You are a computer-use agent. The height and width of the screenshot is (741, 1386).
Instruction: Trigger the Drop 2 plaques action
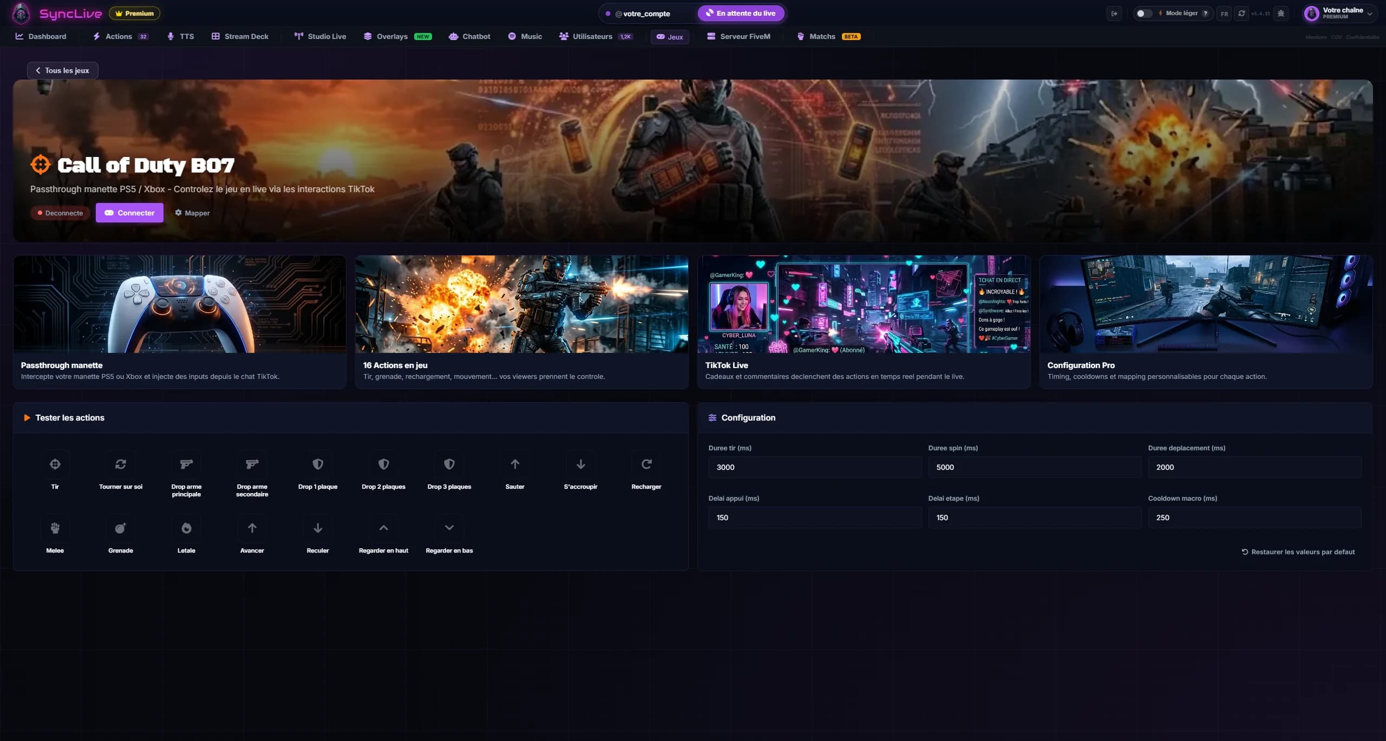[383, 464]
